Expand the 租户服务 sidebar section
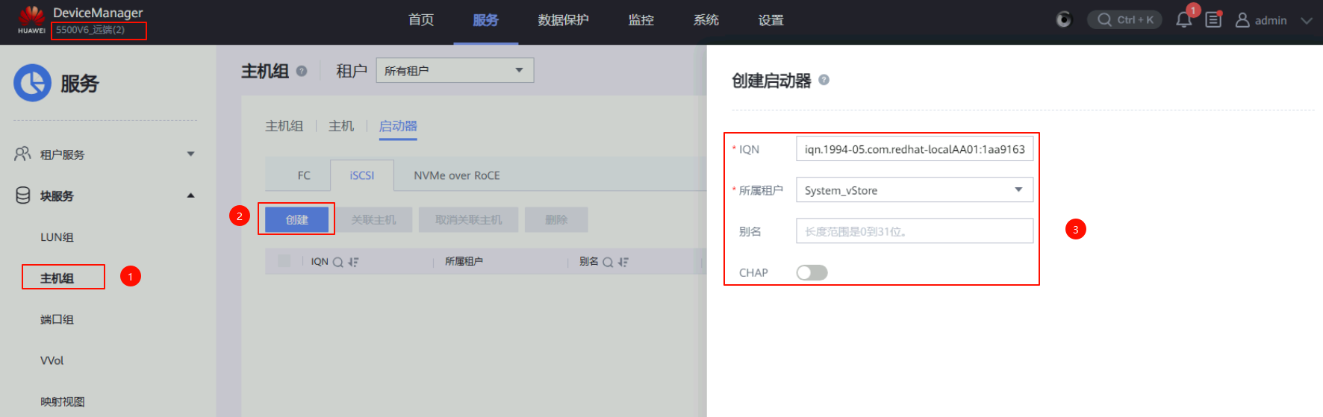This screenshot has width=1323, height=417. (190, 154)
